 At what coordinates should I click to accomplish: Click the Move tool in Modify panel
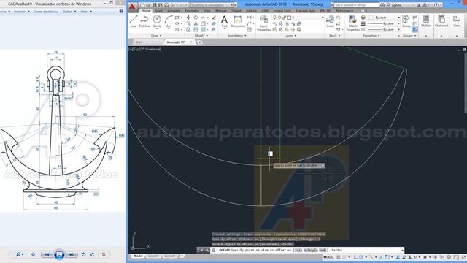tap(188, 18)
